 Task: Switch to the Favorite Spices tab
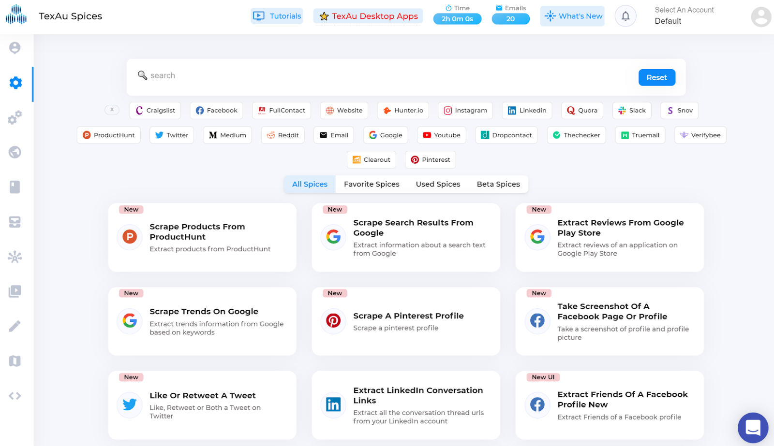click(x=372, y=184)
